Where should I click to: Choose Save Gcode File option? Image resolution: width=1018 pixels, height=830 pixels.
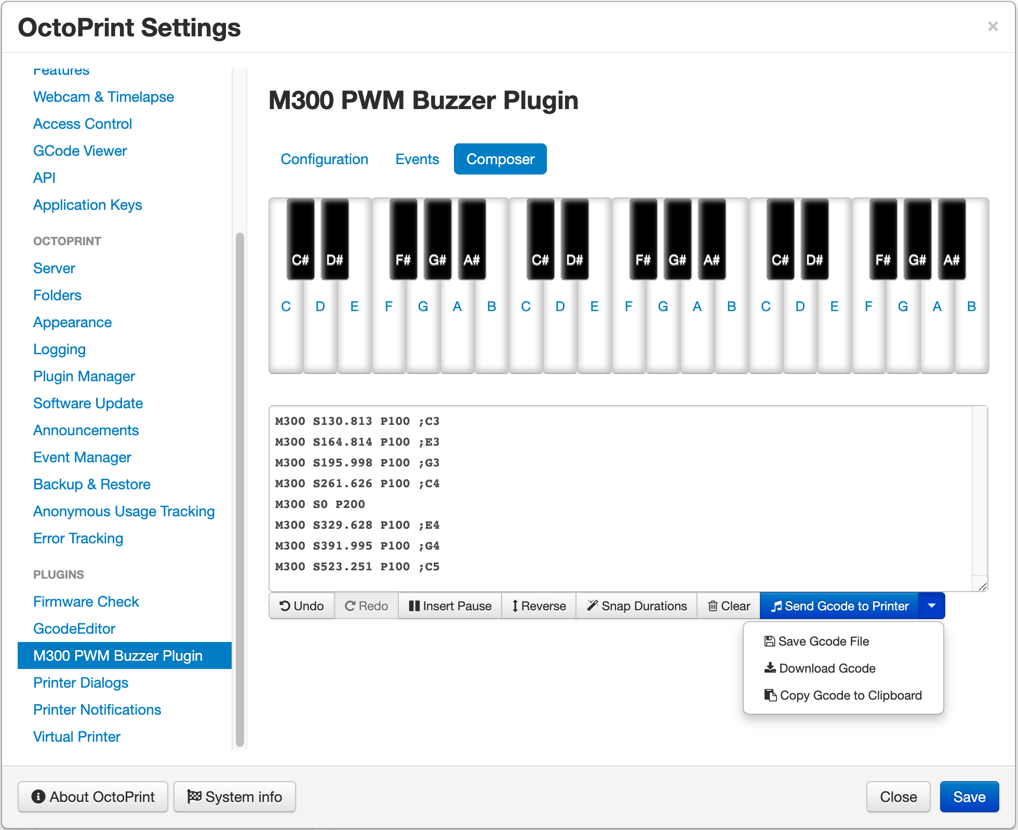pyautogui.click(x=843, y=641)
